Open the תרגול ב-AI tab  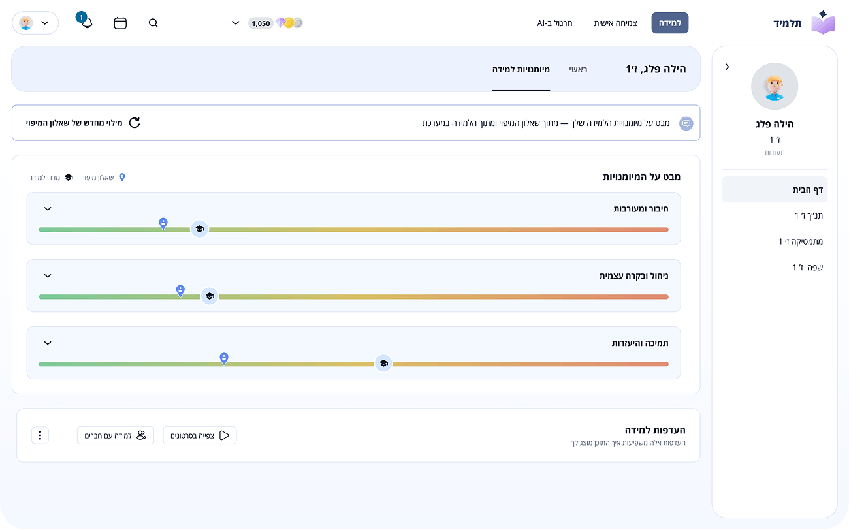[x=554, y=23]
